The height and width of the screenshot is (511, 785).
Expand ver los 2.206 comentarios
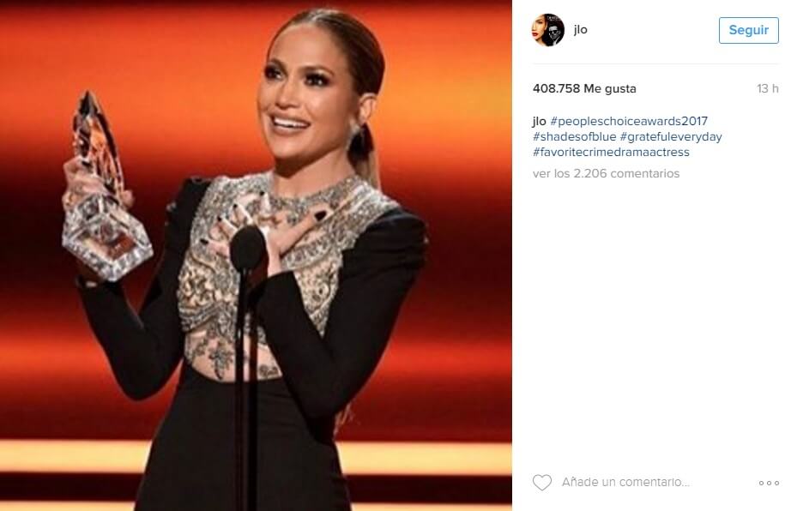pos(606,174)
